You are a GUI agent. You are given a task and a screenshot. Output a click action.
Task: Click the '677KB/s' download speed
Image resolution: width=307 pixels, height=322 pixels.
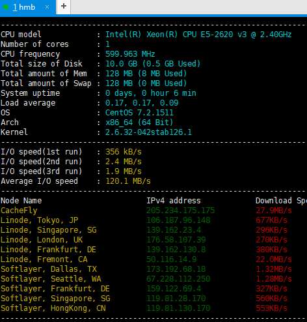pos(272,220)
